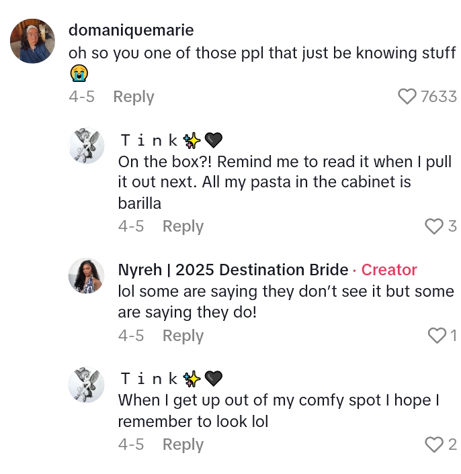Reply to domaniquemarie's comment
Viewport: 461px width, 474px height.
(x=133, y=97)
